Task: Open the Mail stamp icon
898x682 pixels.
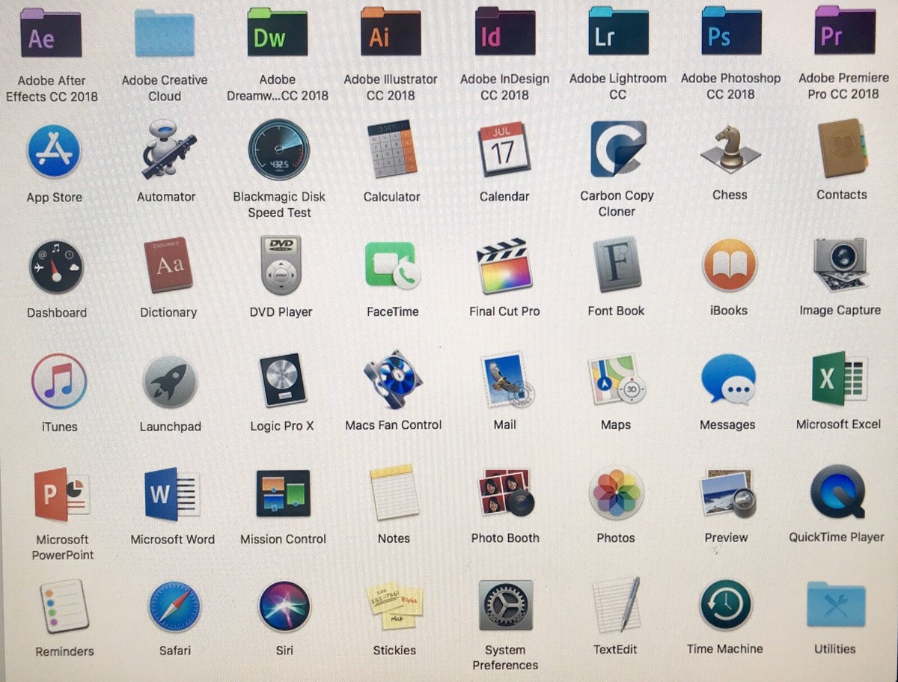Action: pos(507,380)
